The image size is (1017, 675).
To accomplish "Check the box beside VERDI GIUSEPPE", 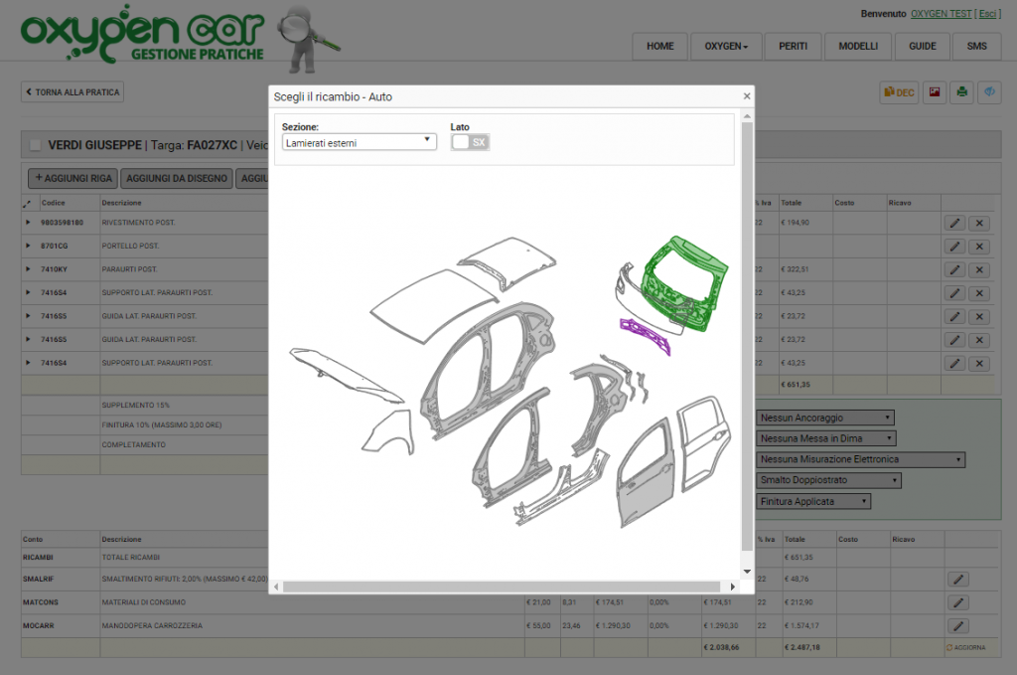I will [x=36, y=145].
